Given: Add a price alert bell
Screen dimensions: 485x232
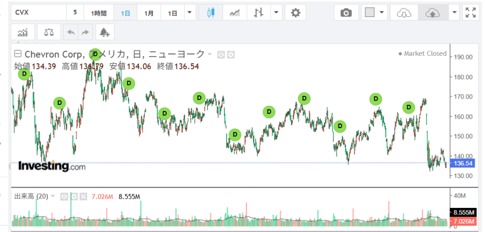Looking at the screenshot, I should click(105, 32).
